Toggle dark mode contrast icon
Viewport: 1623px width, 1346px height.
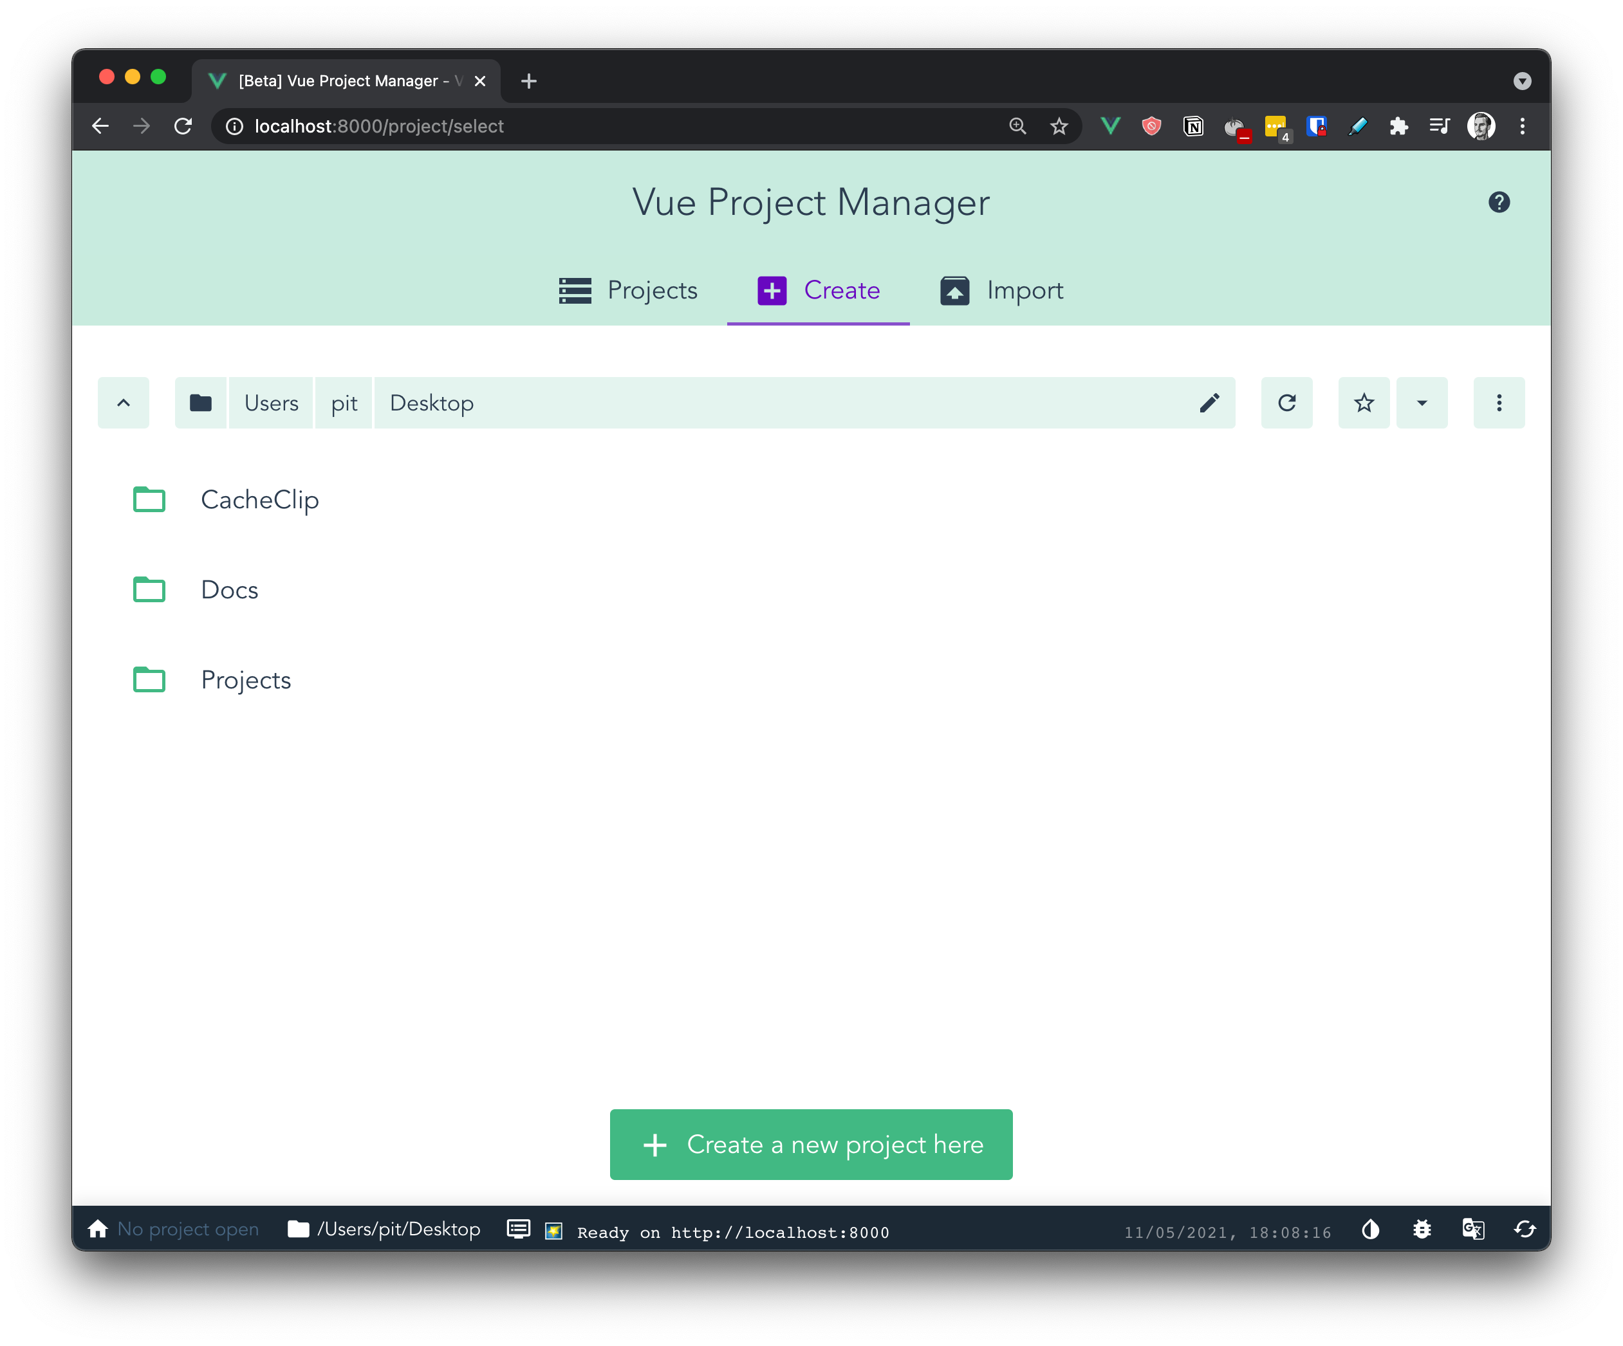1370,1228
